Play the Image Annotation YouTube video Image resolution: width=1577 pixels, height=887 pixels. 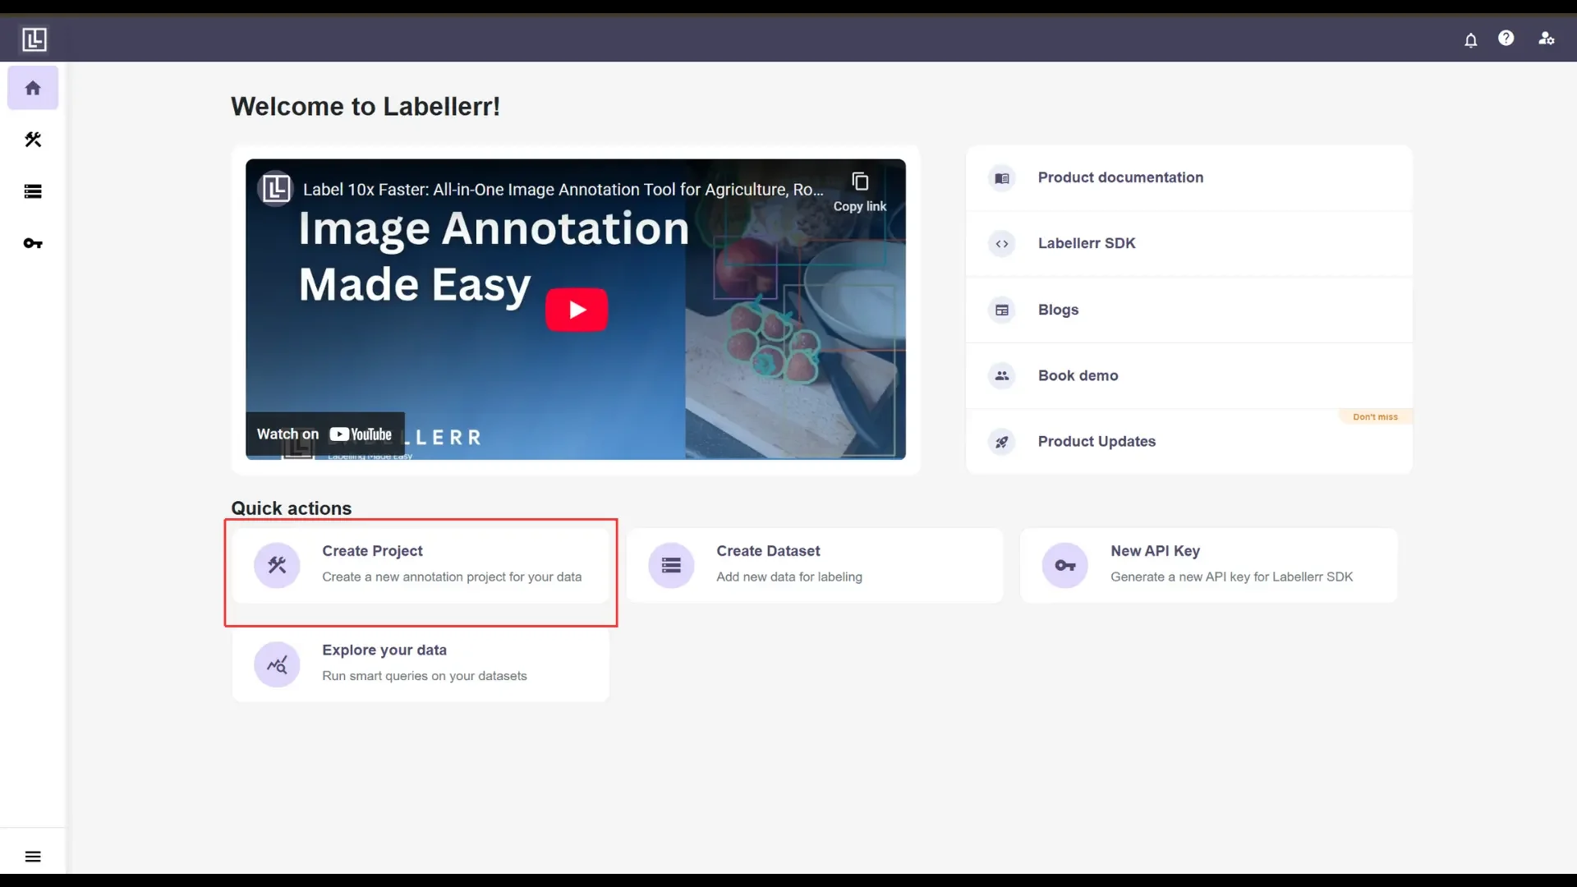(x=577, y=310)
